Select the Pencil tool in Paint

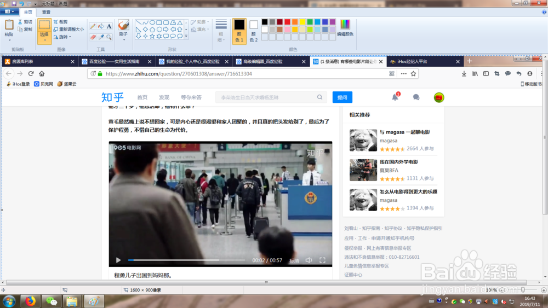(x=93, y=26)
